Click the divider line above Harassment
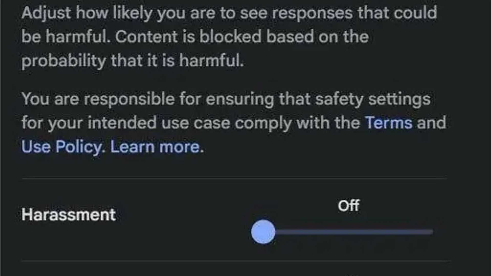This screenshot has height=276, width=491. tap(234, 178)
